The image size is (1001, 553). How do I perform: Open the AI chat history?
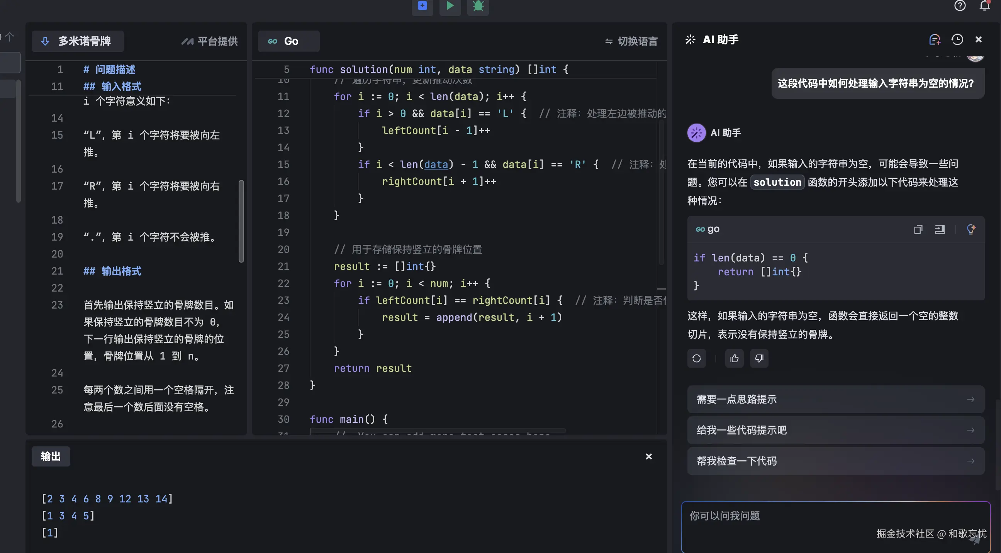tap(957, 39)
